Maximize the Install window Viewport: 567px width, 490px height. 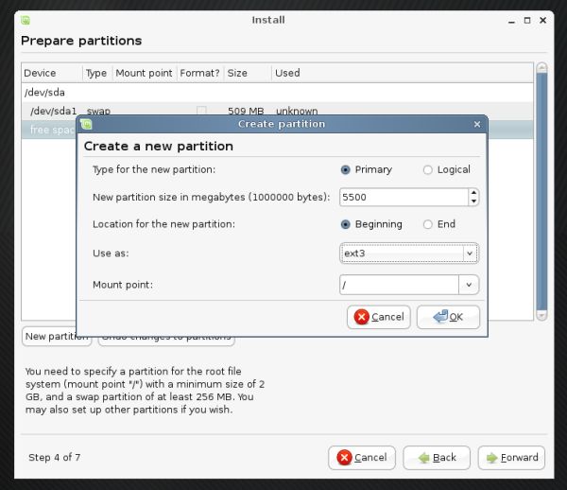coord(527,20)
